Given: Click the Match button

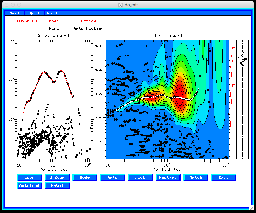Looking at the screenshot, I should pyautogui.click(x=196, y=177).
